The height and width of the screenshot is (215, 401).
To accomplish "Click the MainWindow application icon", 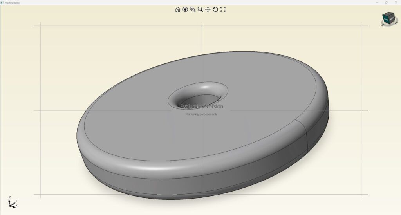I will coord(2,2).
